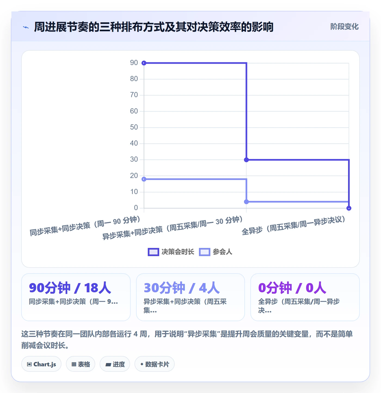The height and width of the screenshot is (393, 381).
Task: Click the bar icon in 进度 chip
Action: click(x=108, y=364)
